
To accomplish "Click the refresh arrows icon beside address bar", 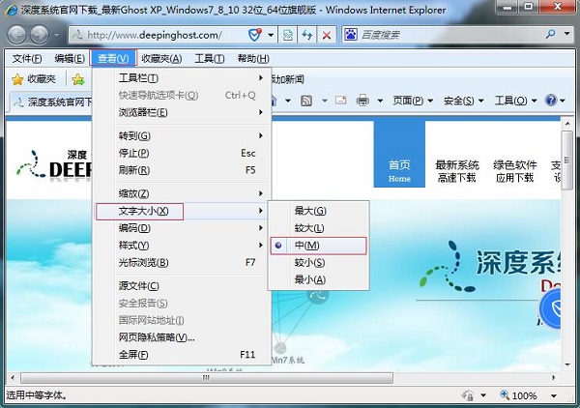I will point(307,35).
